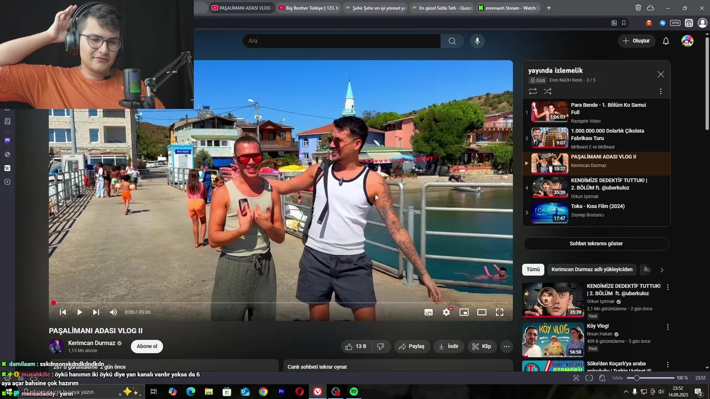The width and height of the screenshot is (710, 399).
Task: Select 'Kerimcan Durmaz adlı yükleyiciden' chip
Action: [x=592, y=269]
